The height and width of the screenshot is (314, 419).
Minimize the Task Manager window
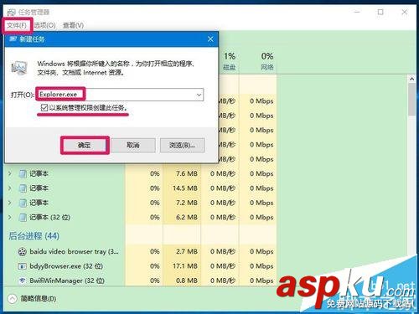point(357,13)
